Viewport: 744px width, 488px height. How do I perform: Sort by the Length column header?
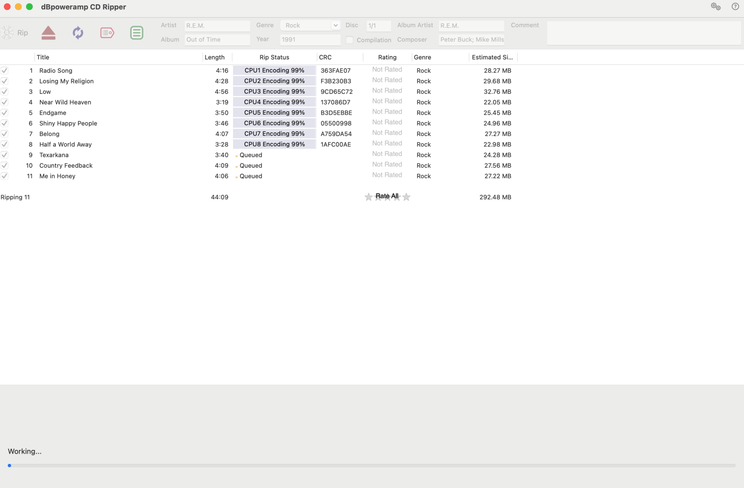pyautogui.click(x=217, y=57)
